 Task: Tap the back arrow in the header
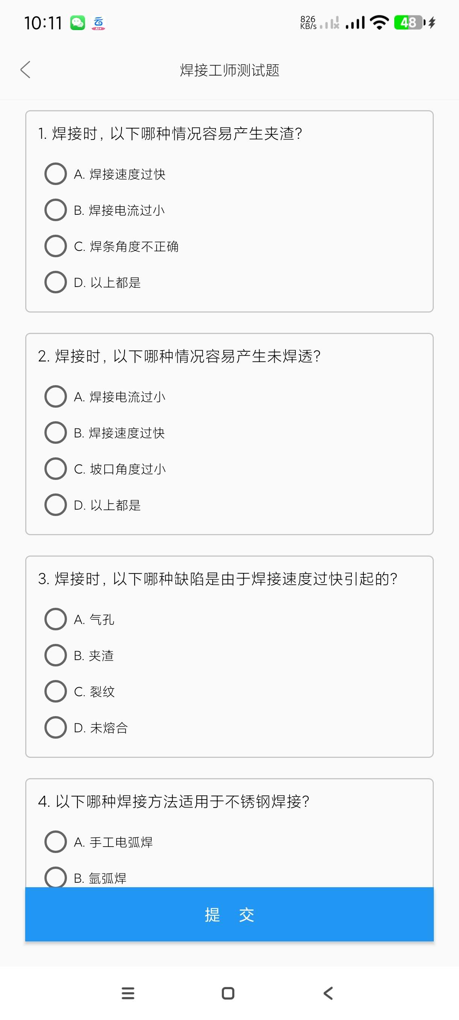coord(25,70)
